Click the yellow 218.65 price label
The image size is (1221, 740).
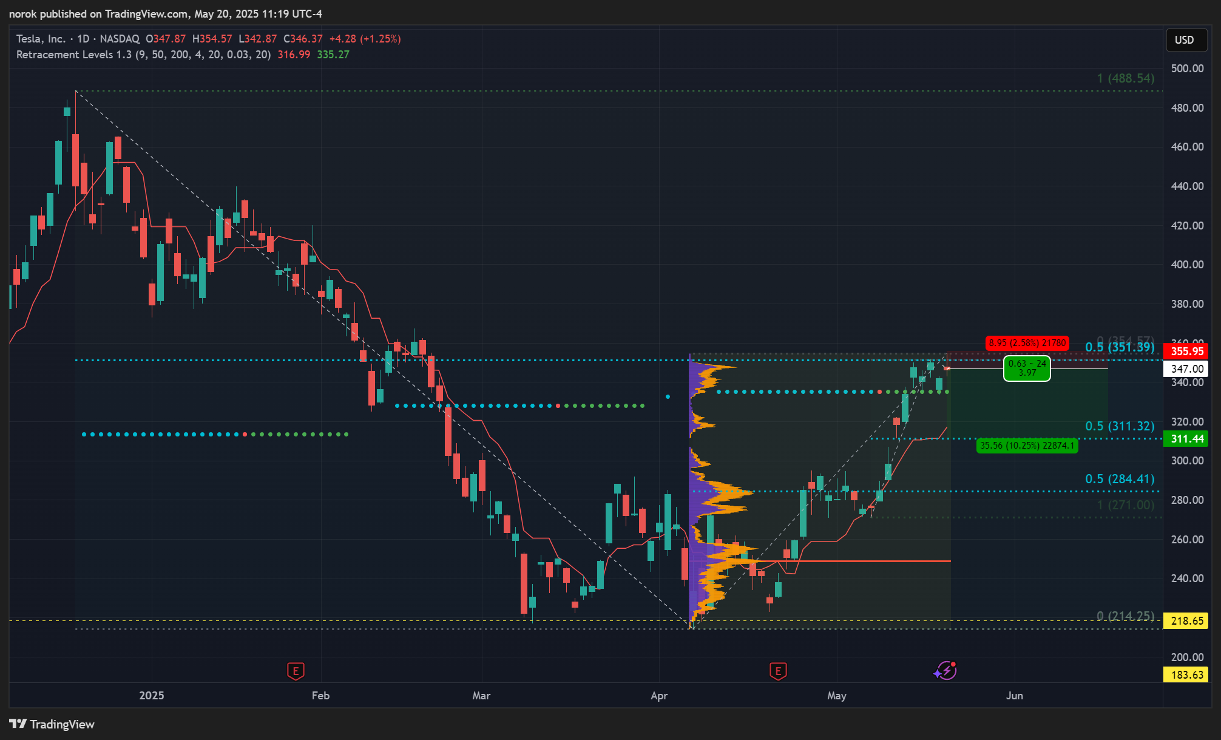click(x=1187, y=620)
